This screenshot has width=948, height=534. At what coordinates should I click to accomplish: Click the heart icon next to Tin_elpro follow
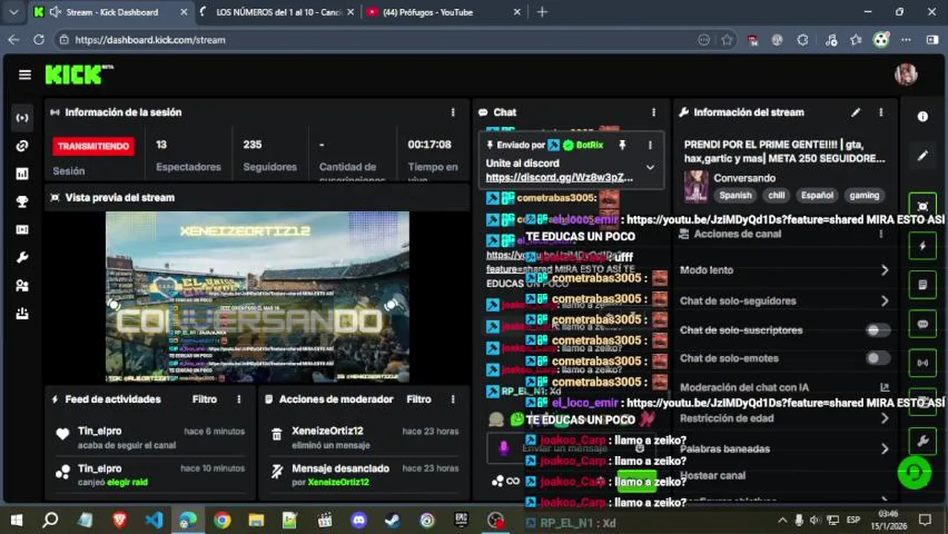click(x=63, y=435)
